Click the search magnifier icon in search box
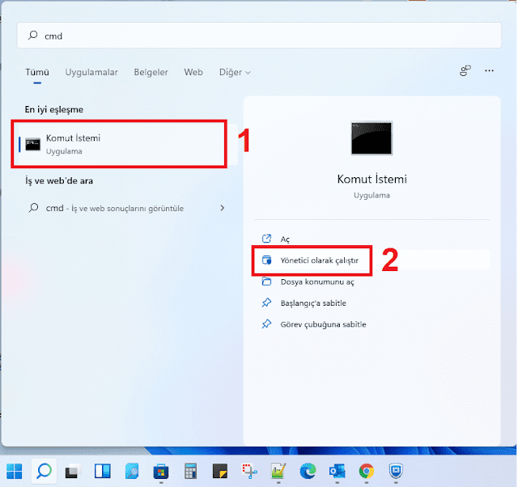The width and height of the screenshot is (518, 487). click(32, 35)
